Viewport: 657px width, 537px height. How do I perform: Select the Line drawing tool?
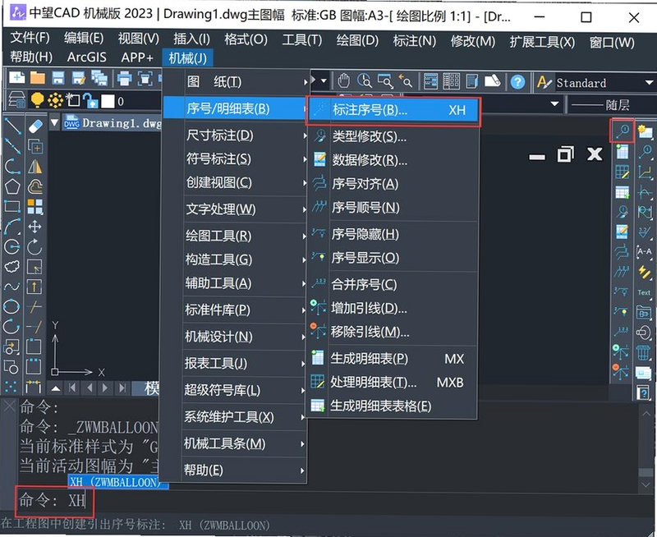click(12, 126)
